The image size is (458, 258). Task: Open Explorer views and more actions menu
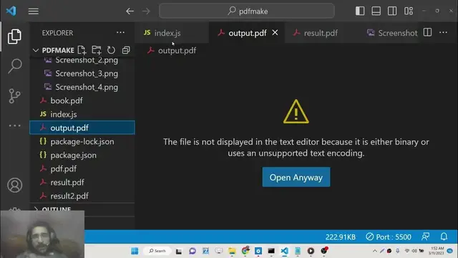click(120, 33)
